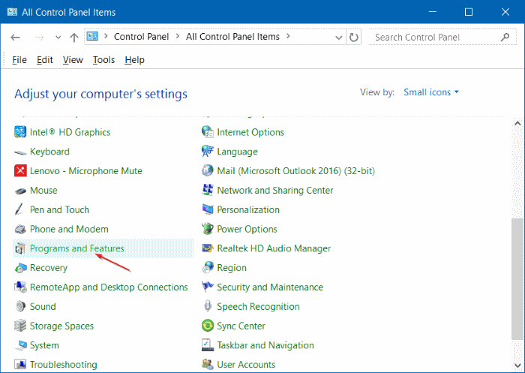Open the Troubleshooting link
This screenshot has height=373, width=525.
click(64, 365)
